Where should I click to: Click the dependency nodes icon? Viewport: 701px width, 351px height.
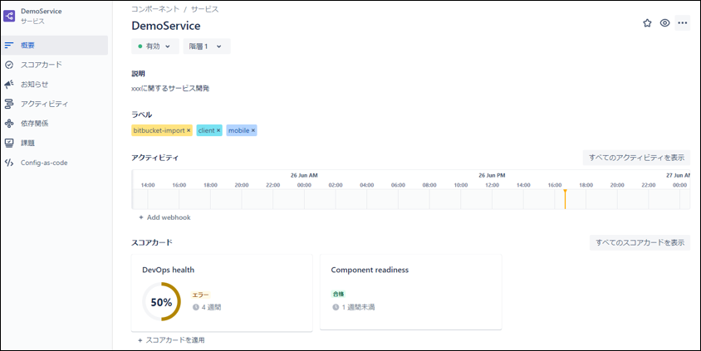click(9, 124)
